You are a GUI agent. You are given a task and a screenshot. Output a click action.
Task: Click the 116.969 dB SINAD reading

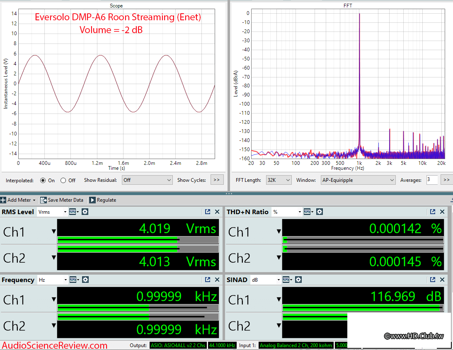406,297
